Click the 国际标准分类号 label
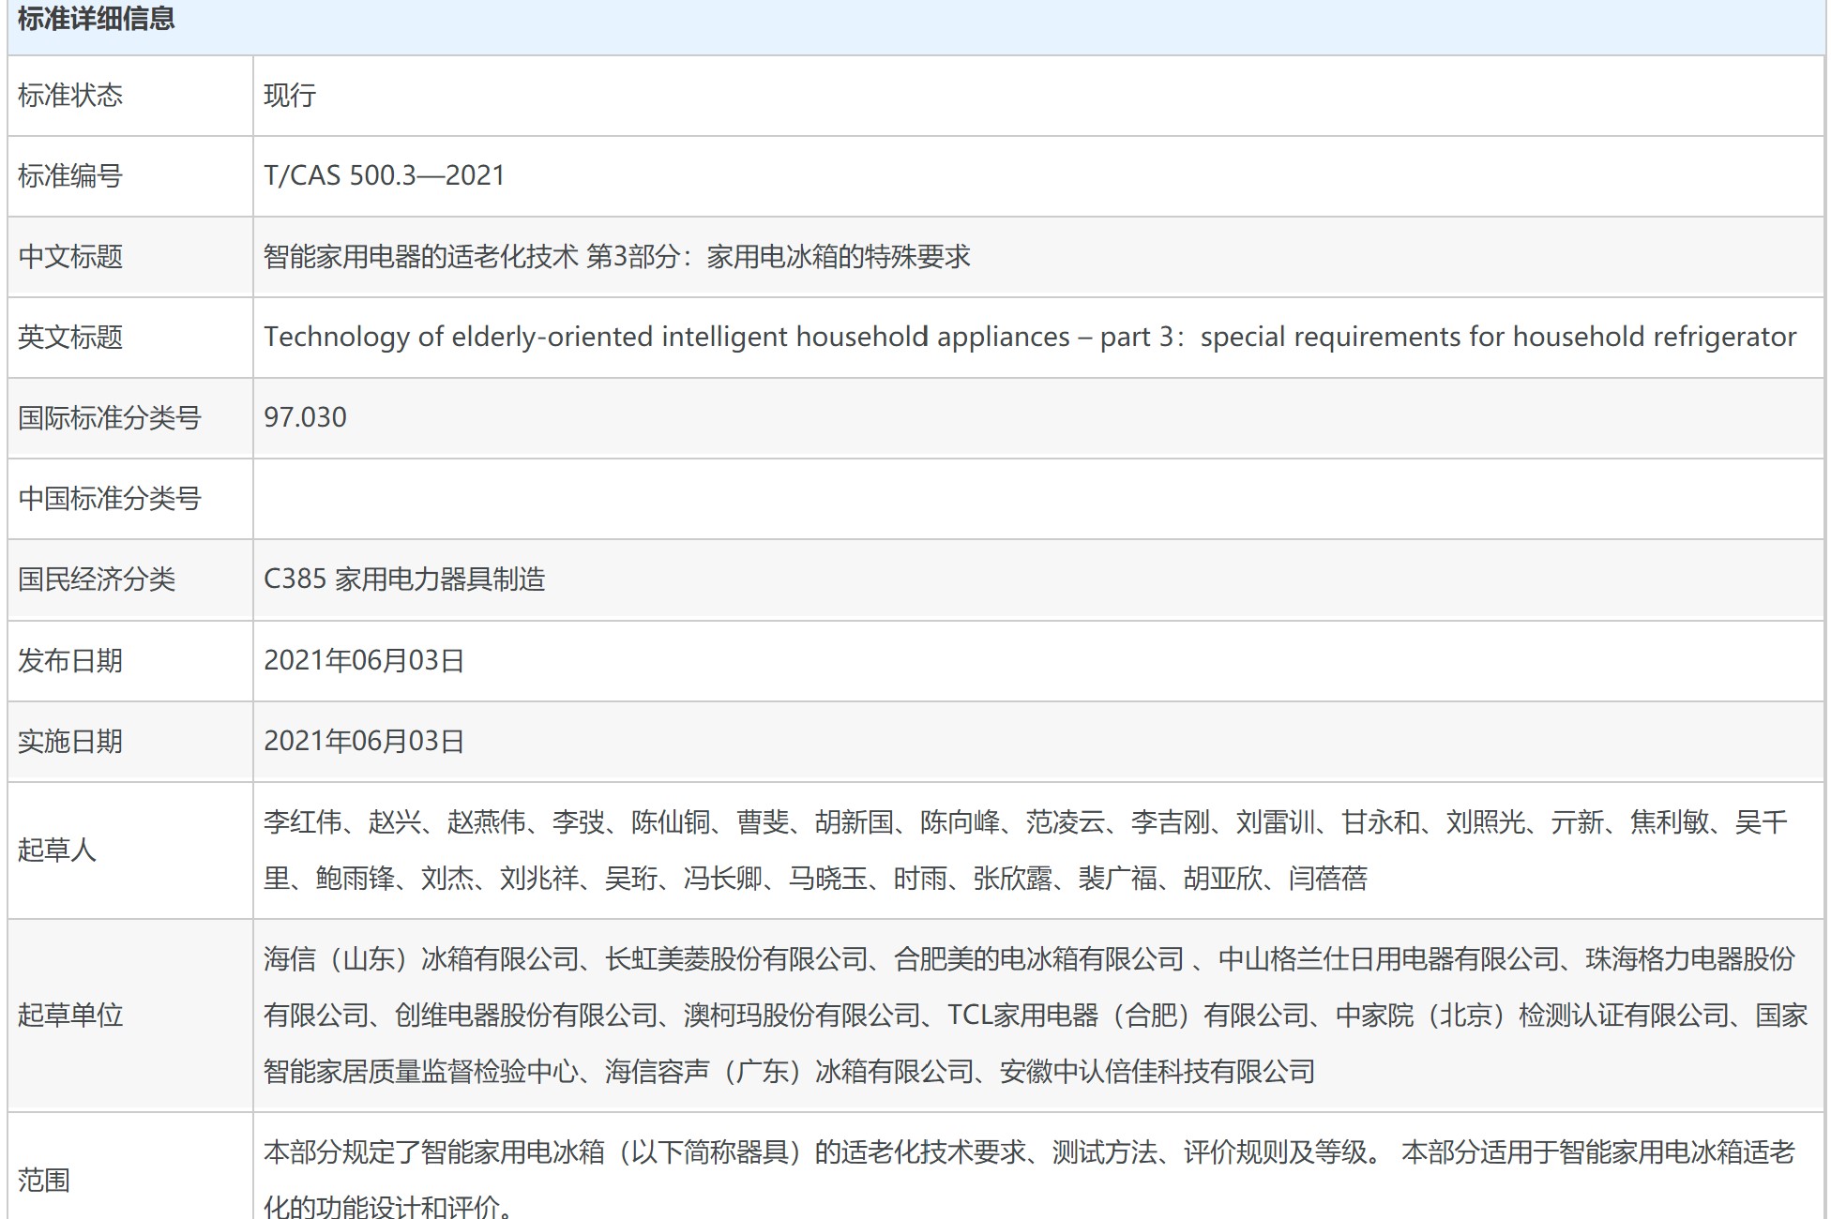This screenshot has width=1846, height=1219. (110, 418)
